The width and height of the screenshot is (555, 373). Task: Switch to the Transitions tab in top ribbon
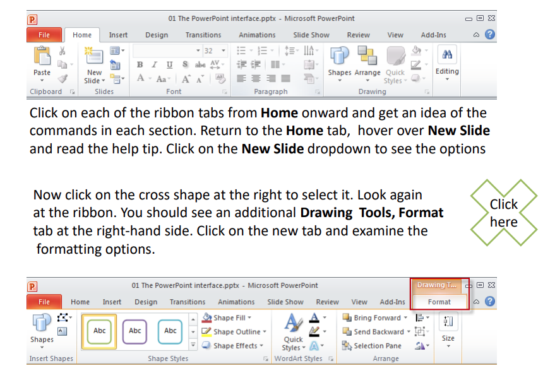203,35
